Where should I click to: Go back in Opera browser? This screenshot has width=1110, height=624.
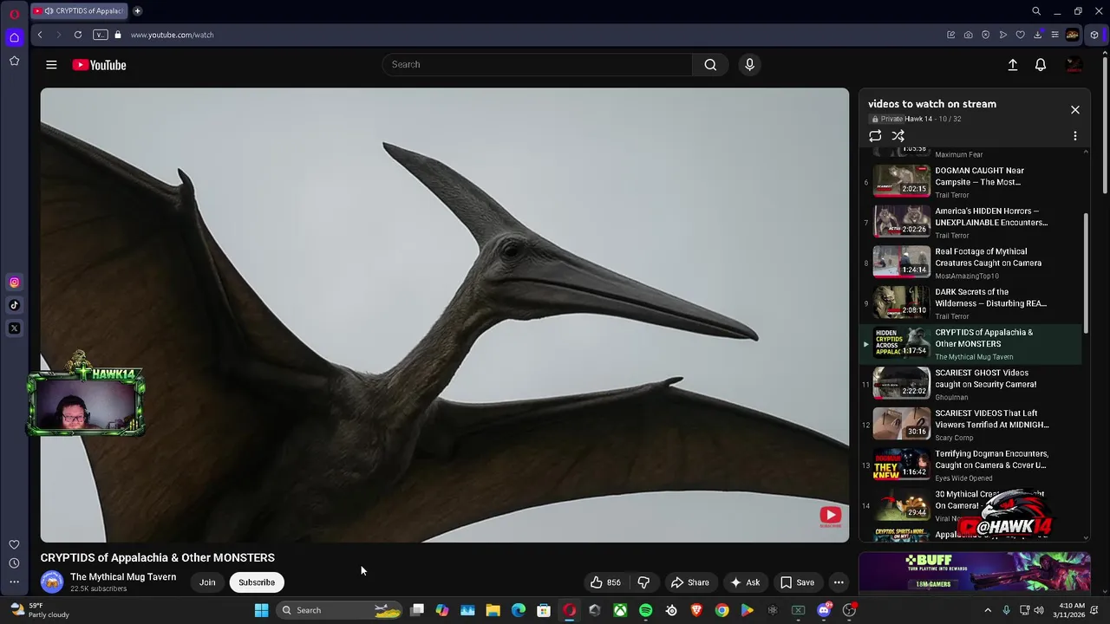pyautogui.click(x=40, y=35)
